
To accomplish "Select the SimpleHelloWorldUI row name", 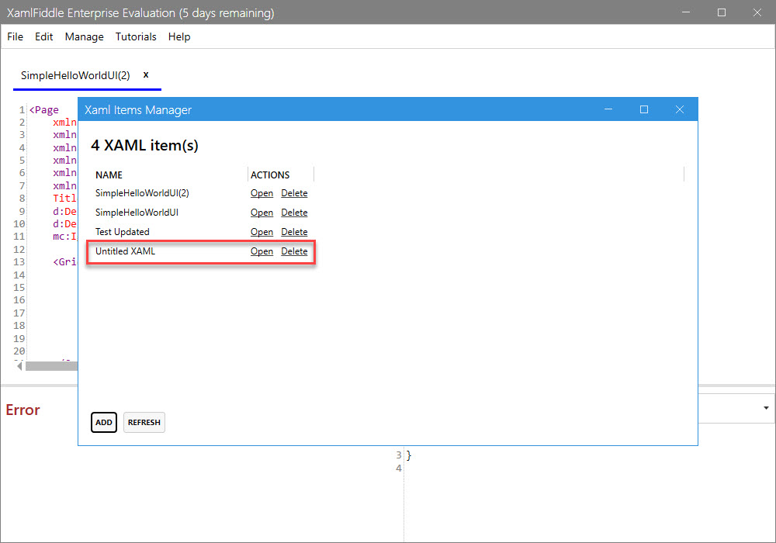I will (x=137, y=213).
